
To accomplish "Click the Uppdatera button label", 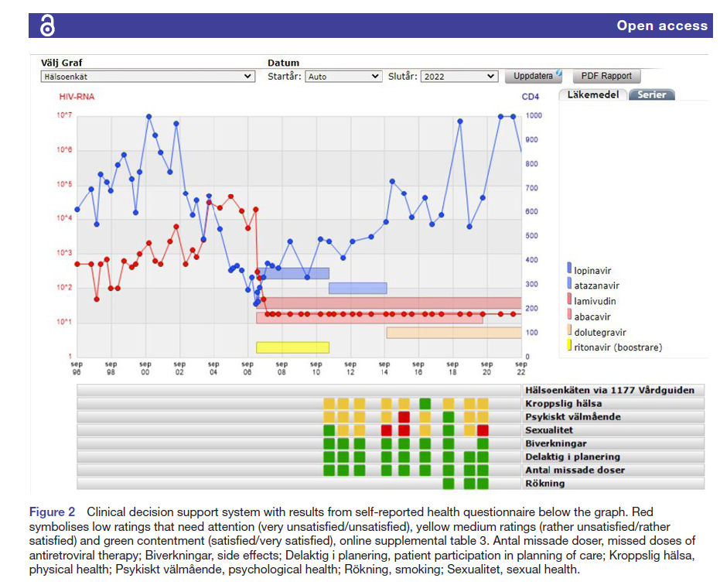I will (x=533, y=77).
